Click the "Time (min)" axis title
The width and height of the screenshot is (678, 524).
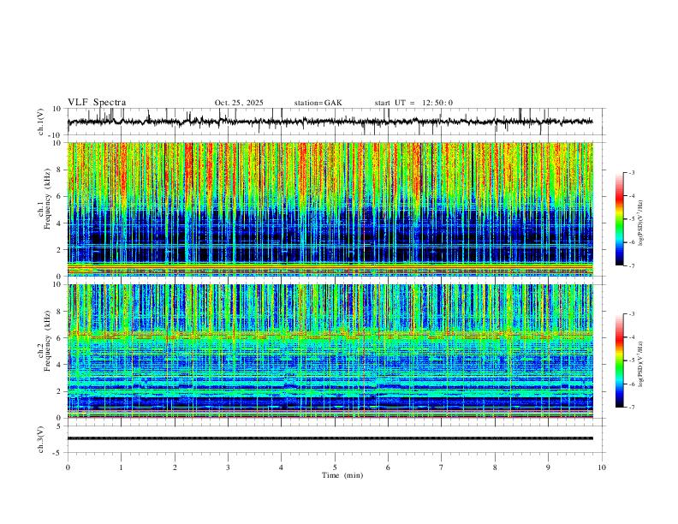tap(342, 475)
